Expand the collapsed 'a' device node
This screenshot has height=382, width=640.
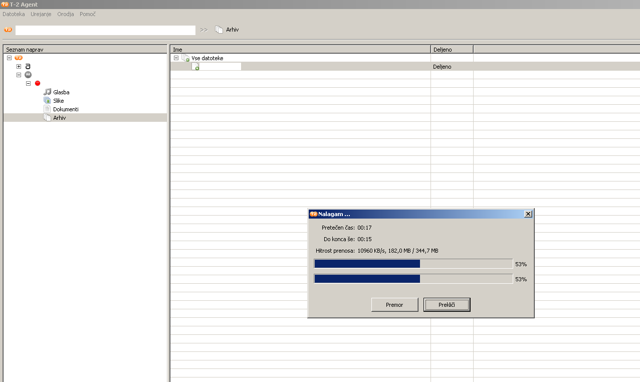(19, 66)
